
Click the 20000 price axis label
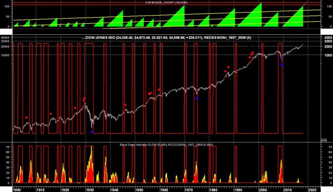tap(6, 46)
